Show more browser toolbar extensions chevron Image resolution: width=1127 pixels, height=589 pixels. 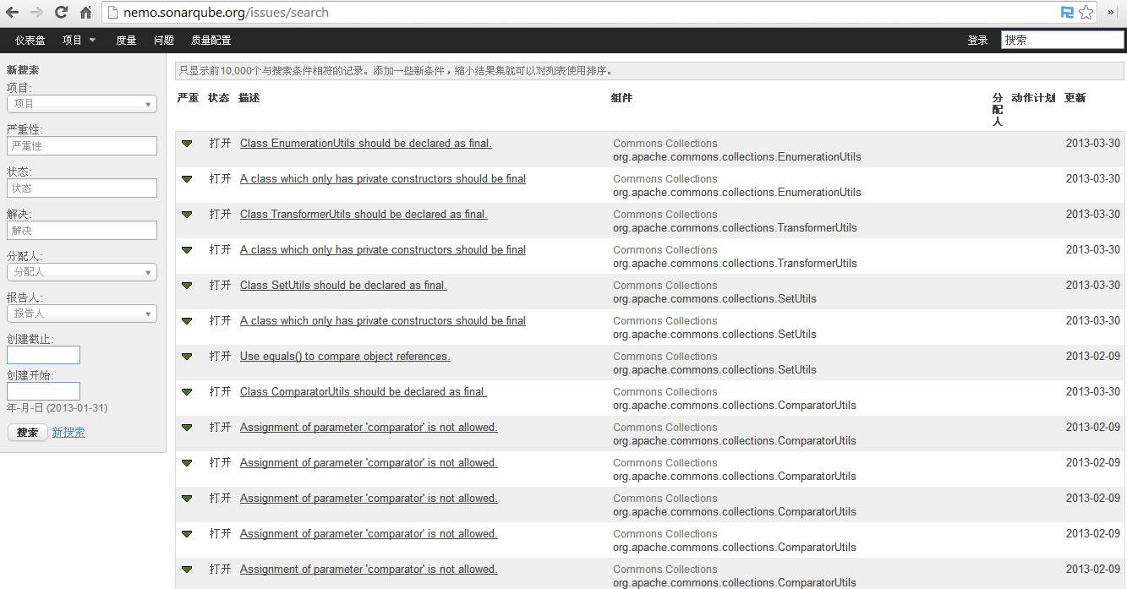pos(1112,13)
